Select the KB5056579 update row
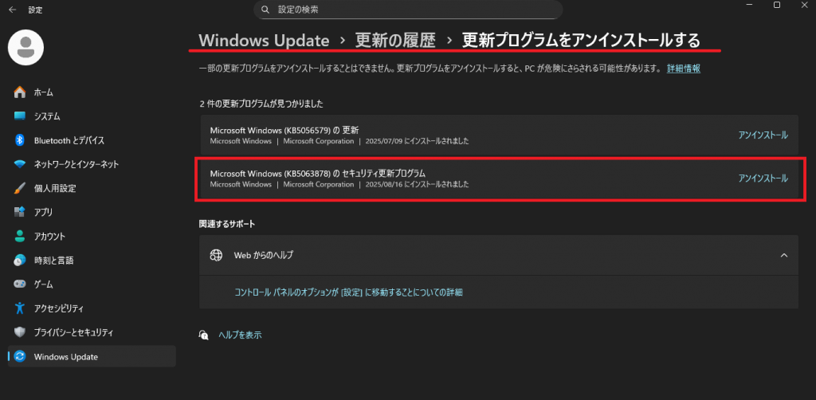 tap(499, 135)
